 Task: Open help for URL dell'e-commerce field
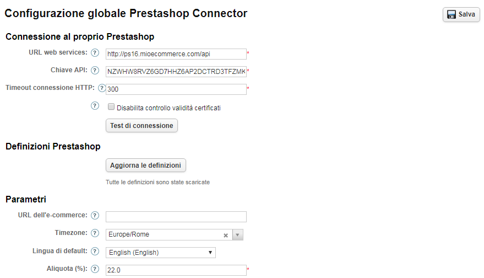(x=95, y=216)
